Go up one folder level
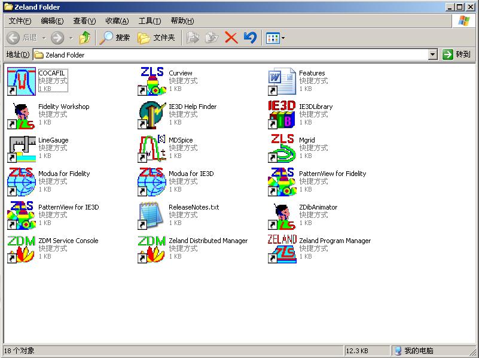Screen dimensions: 479x358 [85, 38]
